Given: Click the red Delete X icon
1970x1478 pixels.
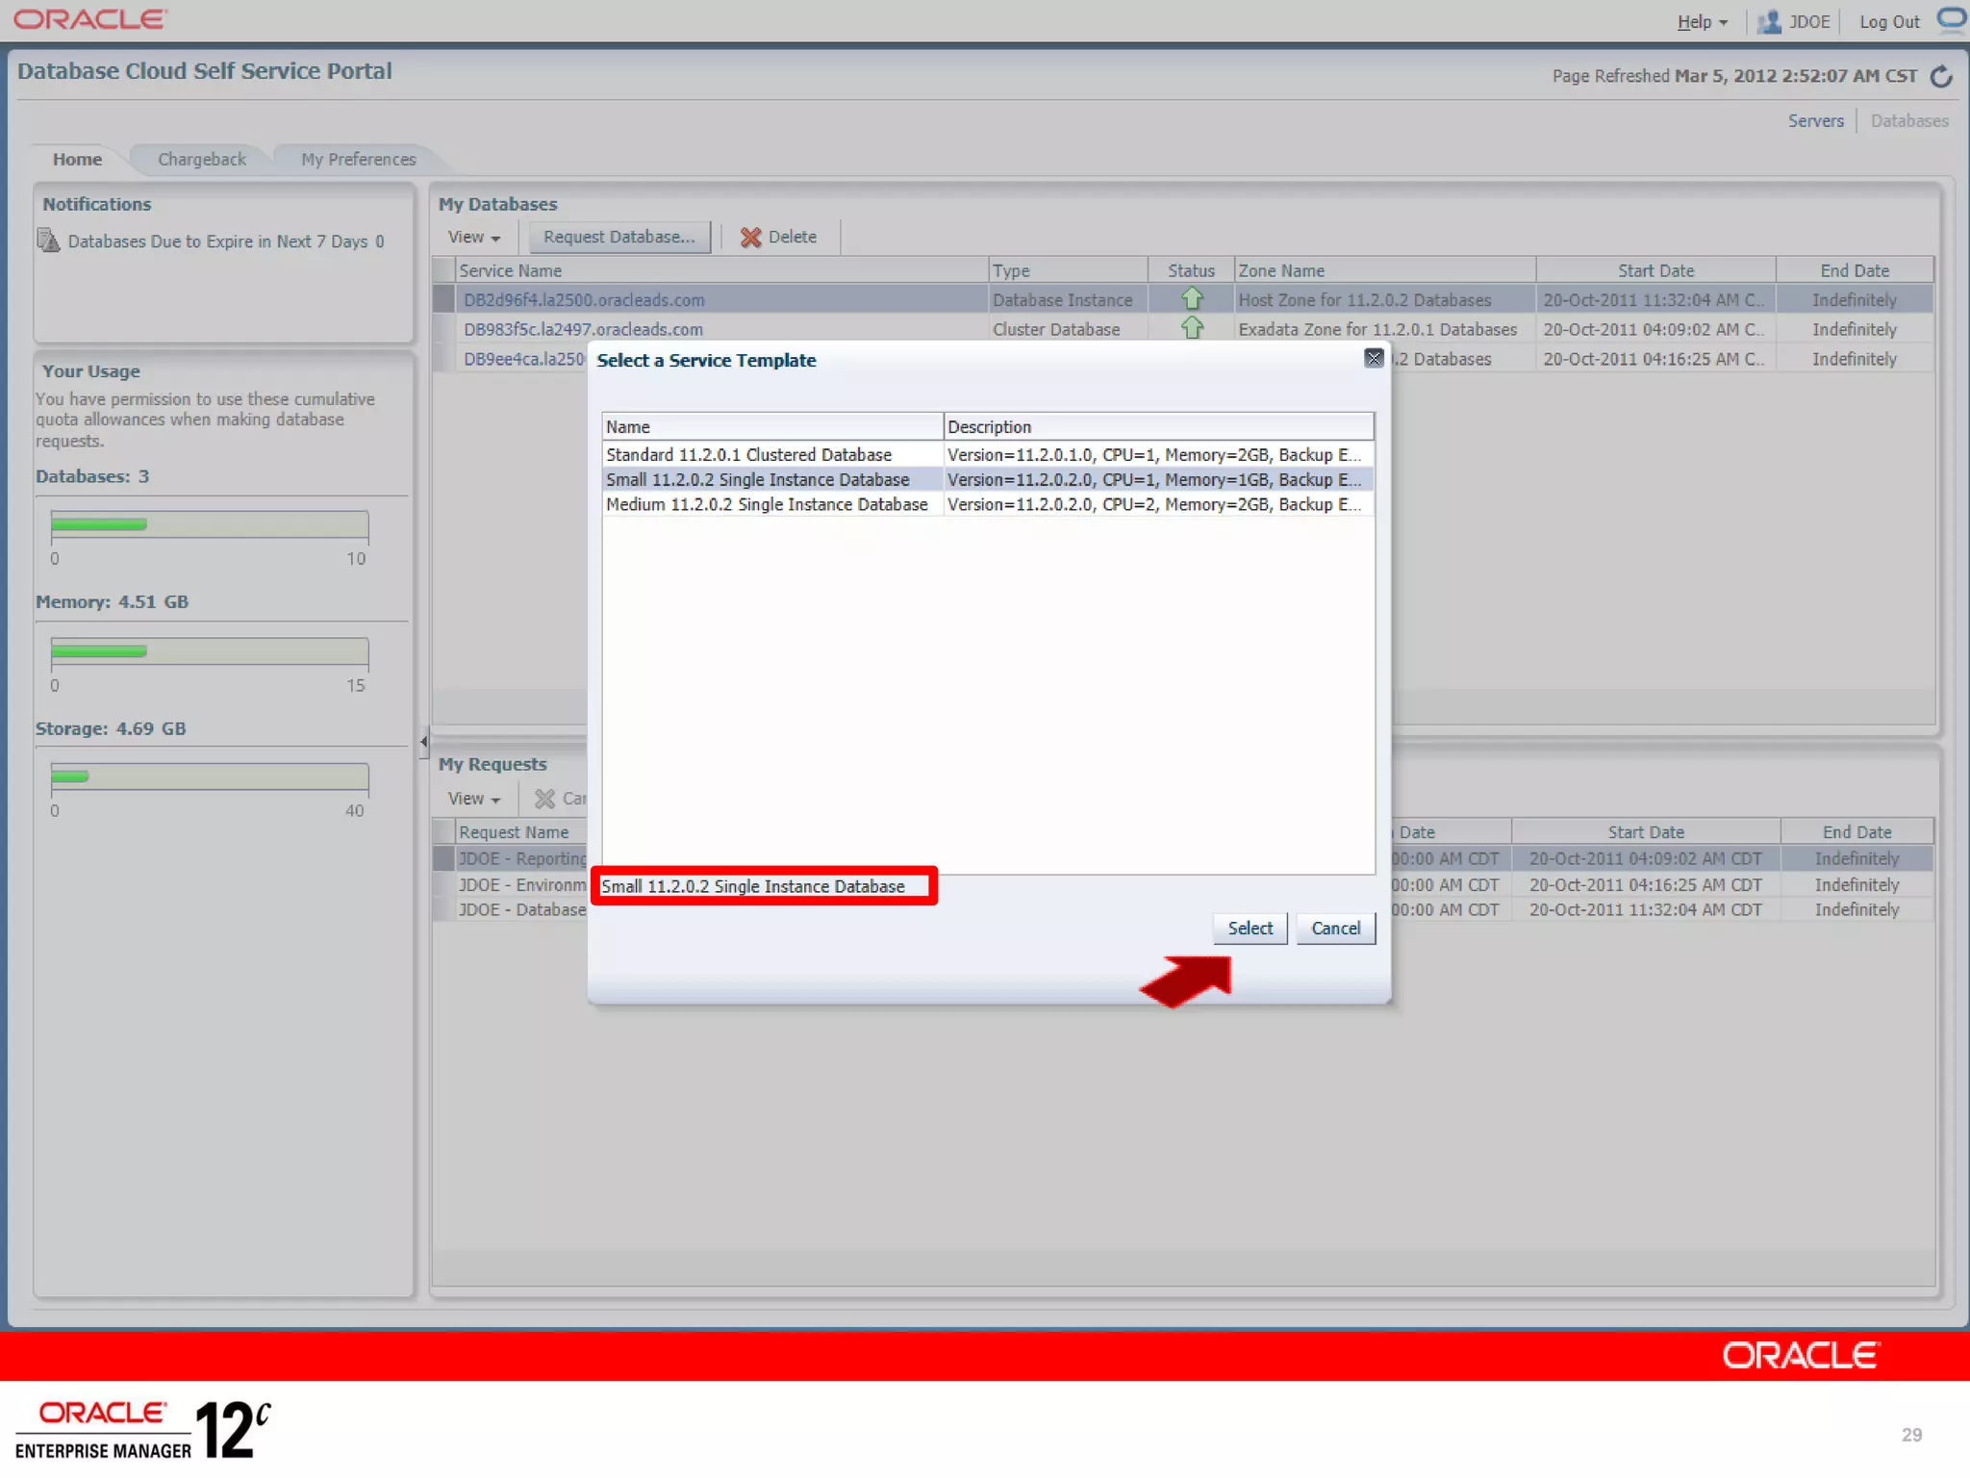Looking at the screenshot, I should pyautogui.click(x=750, y=237).
